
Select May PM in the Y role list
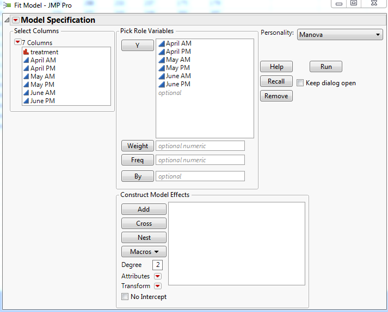click(x=178, y=68)
